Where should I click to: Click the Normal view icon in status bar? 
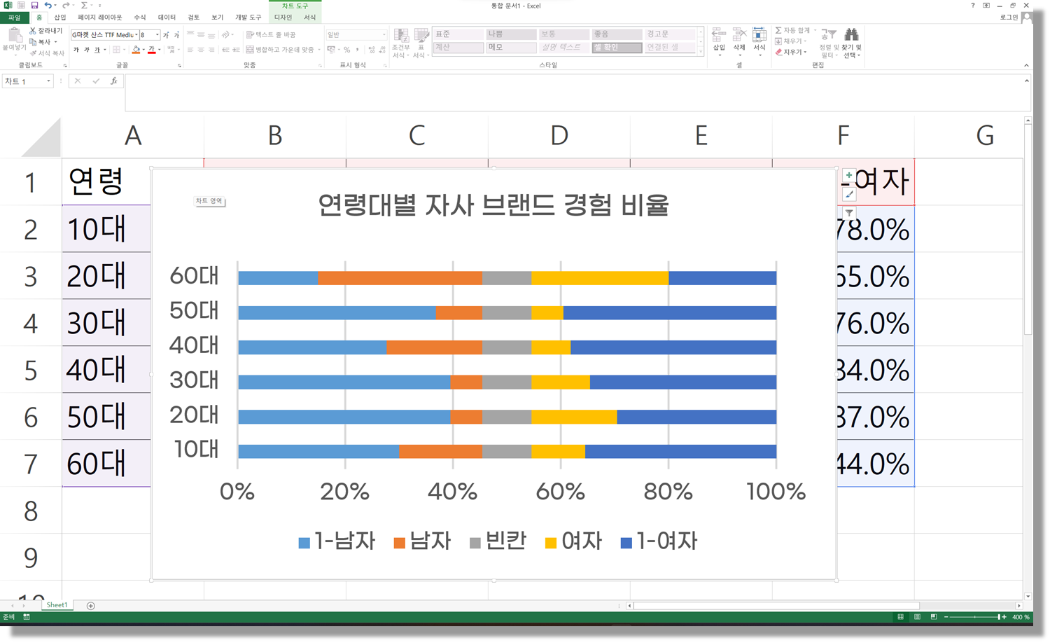(x=900, y=617)
